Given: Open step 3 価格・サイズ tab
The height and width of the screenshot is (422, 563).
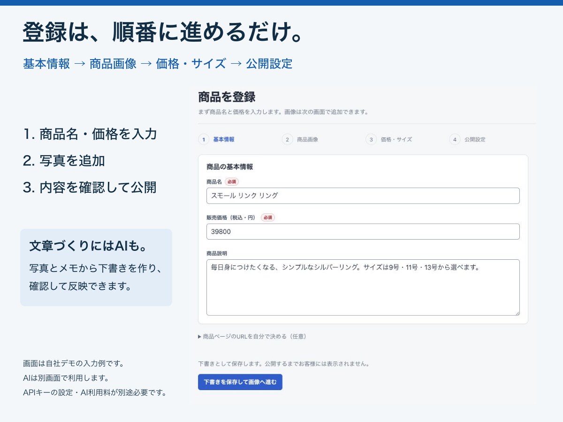Looking at the screenshot, I should coord(389,139).
